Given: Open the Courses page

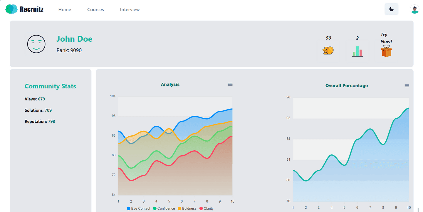Looking at the screenshot, I should click(x=95, y=10).
